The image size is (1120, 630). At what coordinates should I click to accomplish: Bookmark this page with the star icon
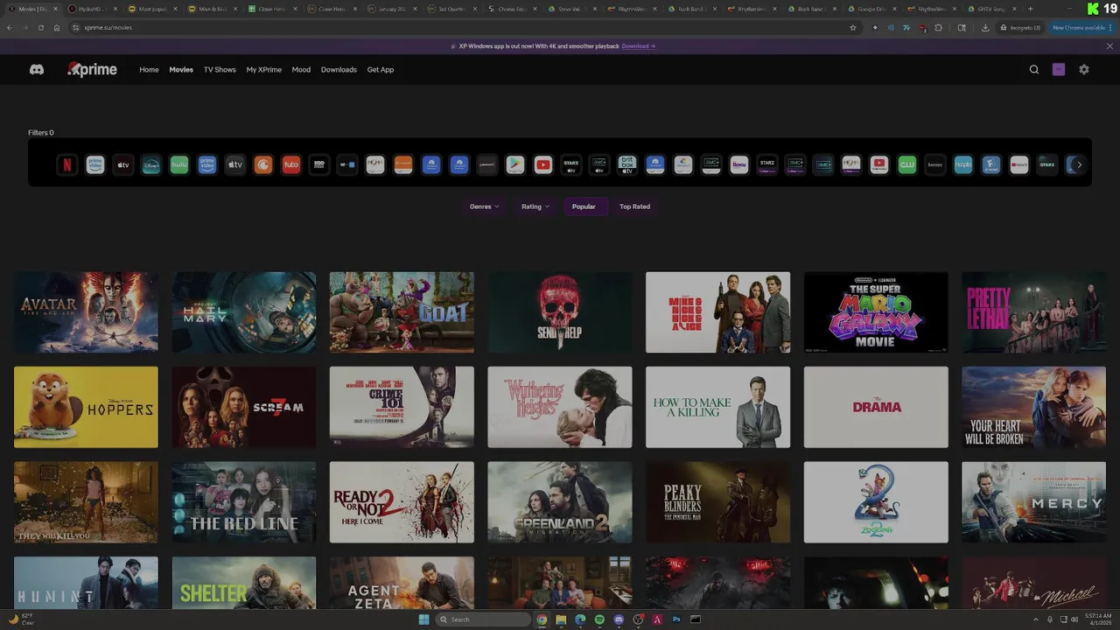[853, 27]
